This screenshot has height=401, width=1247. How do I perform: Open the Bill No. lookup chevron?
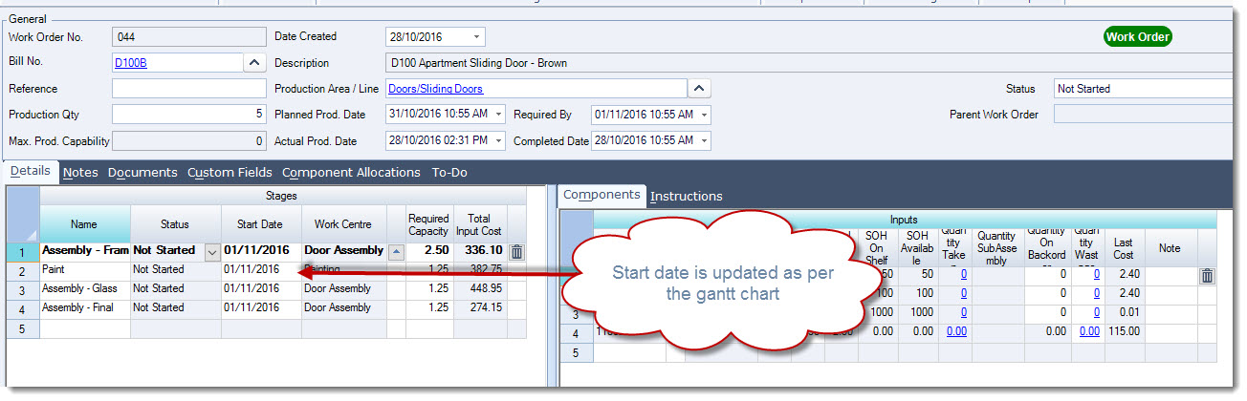coord(253,63)
